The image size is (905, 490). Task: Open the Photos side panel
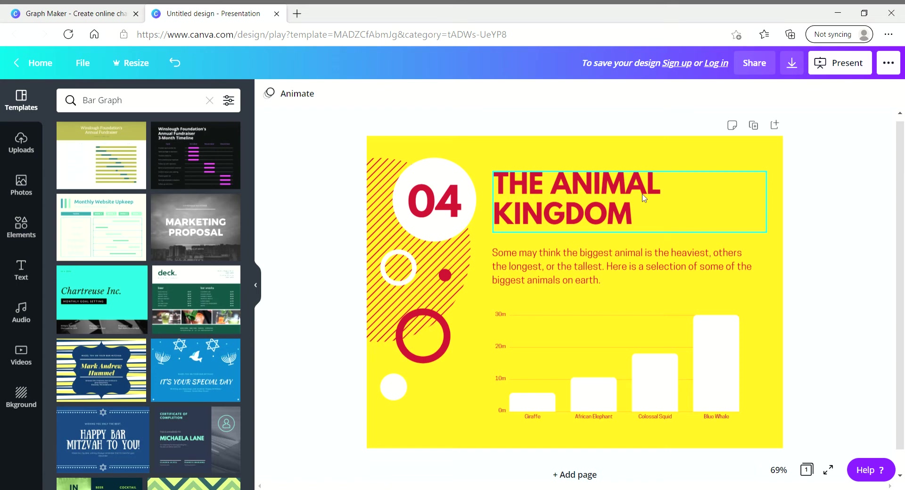tap(21, 185)
